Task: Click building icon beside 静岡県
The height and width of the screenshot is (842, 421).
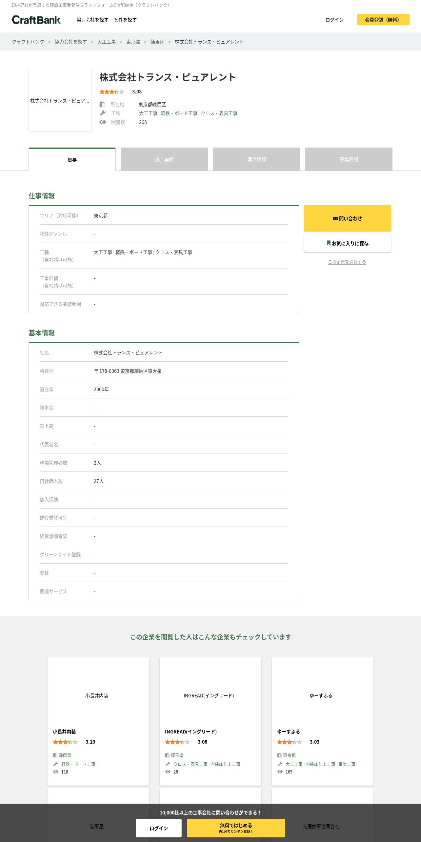Action: pyautogui.click(x=55, y=755)
